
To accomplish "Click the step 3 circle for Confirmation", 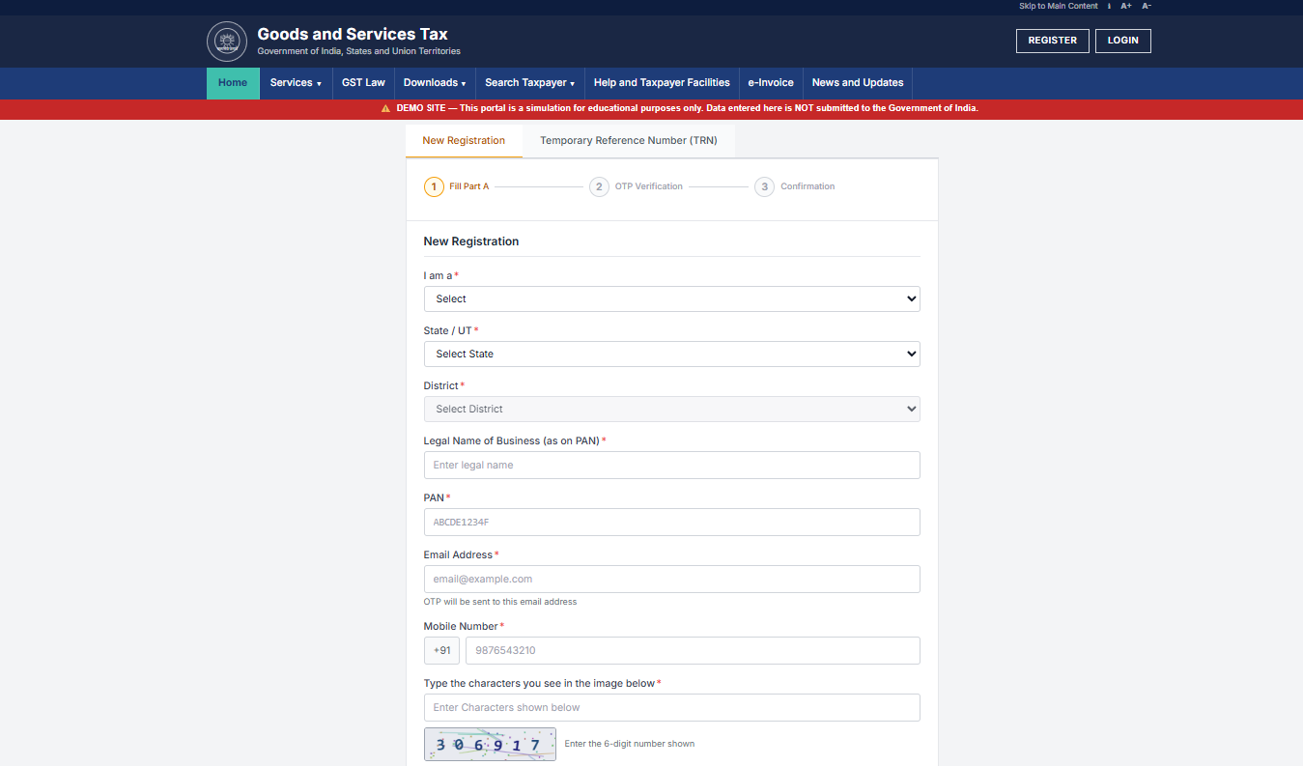I will [764, 186].
